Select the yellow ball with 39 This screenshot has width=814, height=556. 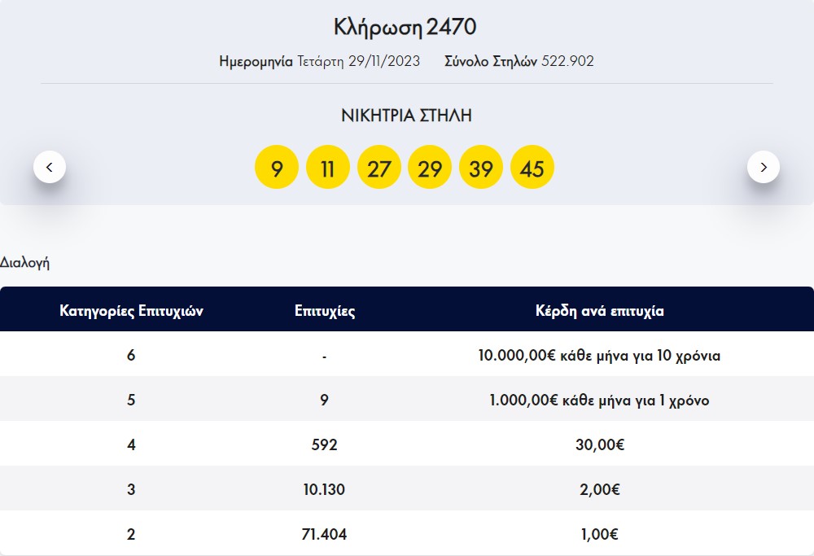(x=481, y=166)
